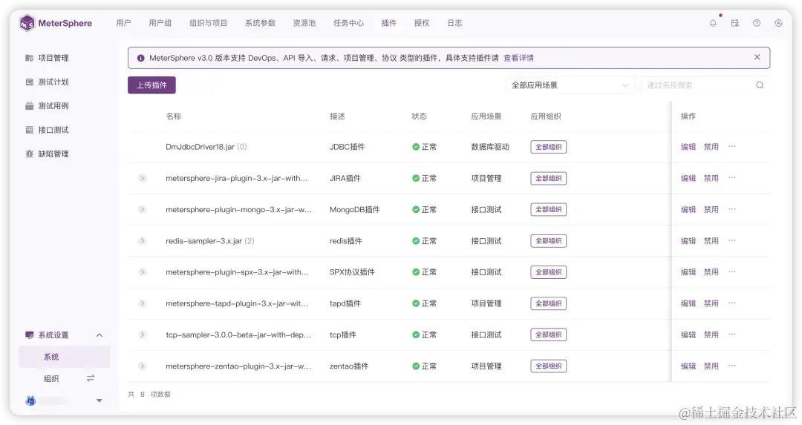Collapse the 系统设置 sidebar section
The height and width of the screenshot is (425, 802).
tap(100, 335)
